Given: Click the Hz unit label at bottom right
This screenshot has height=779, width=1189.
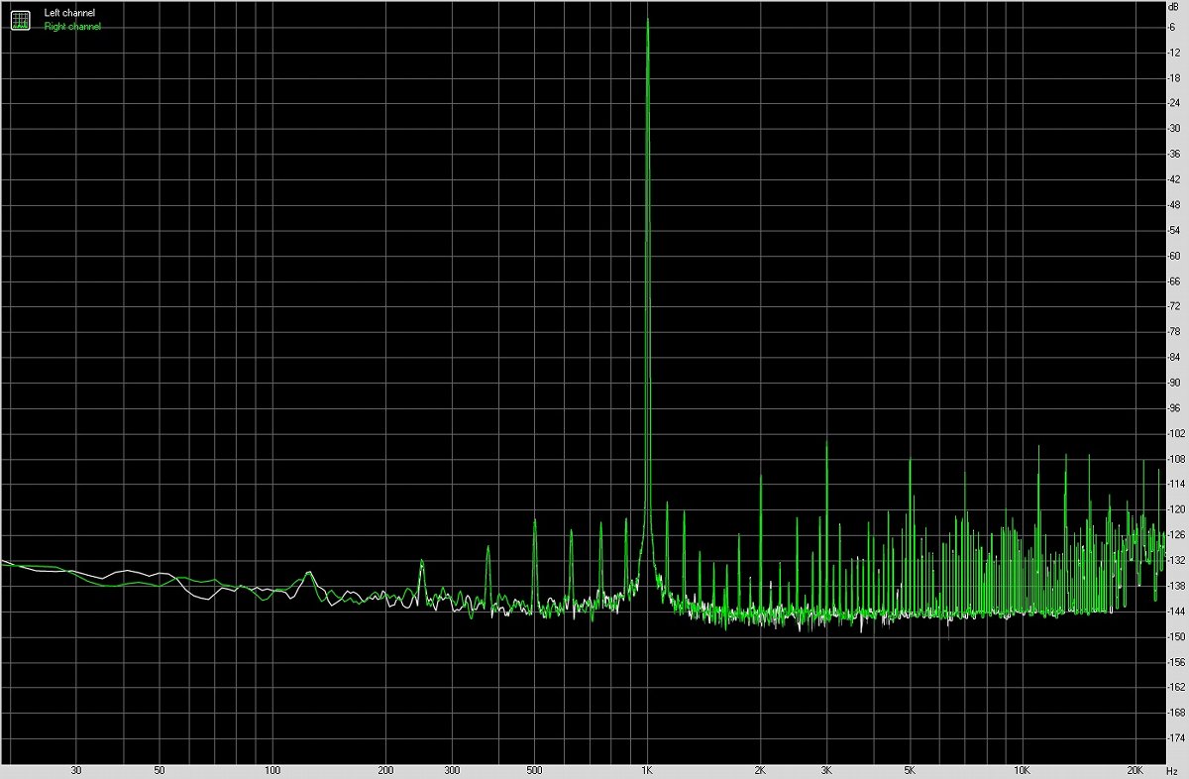Looking at the screenshot, I should click(x=1174, y=770).
